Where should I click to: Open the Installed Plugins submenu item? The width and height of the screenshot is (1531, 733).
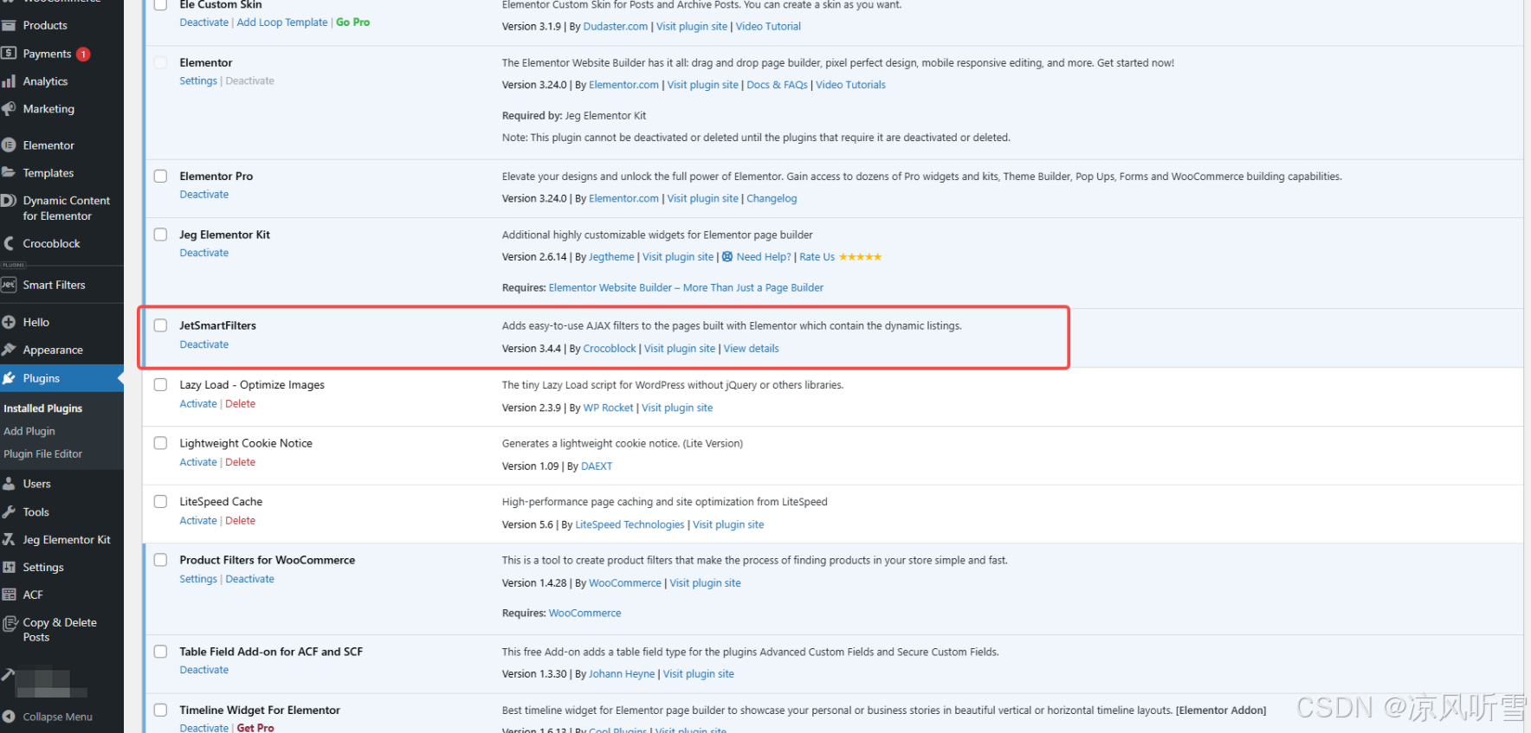43,408
